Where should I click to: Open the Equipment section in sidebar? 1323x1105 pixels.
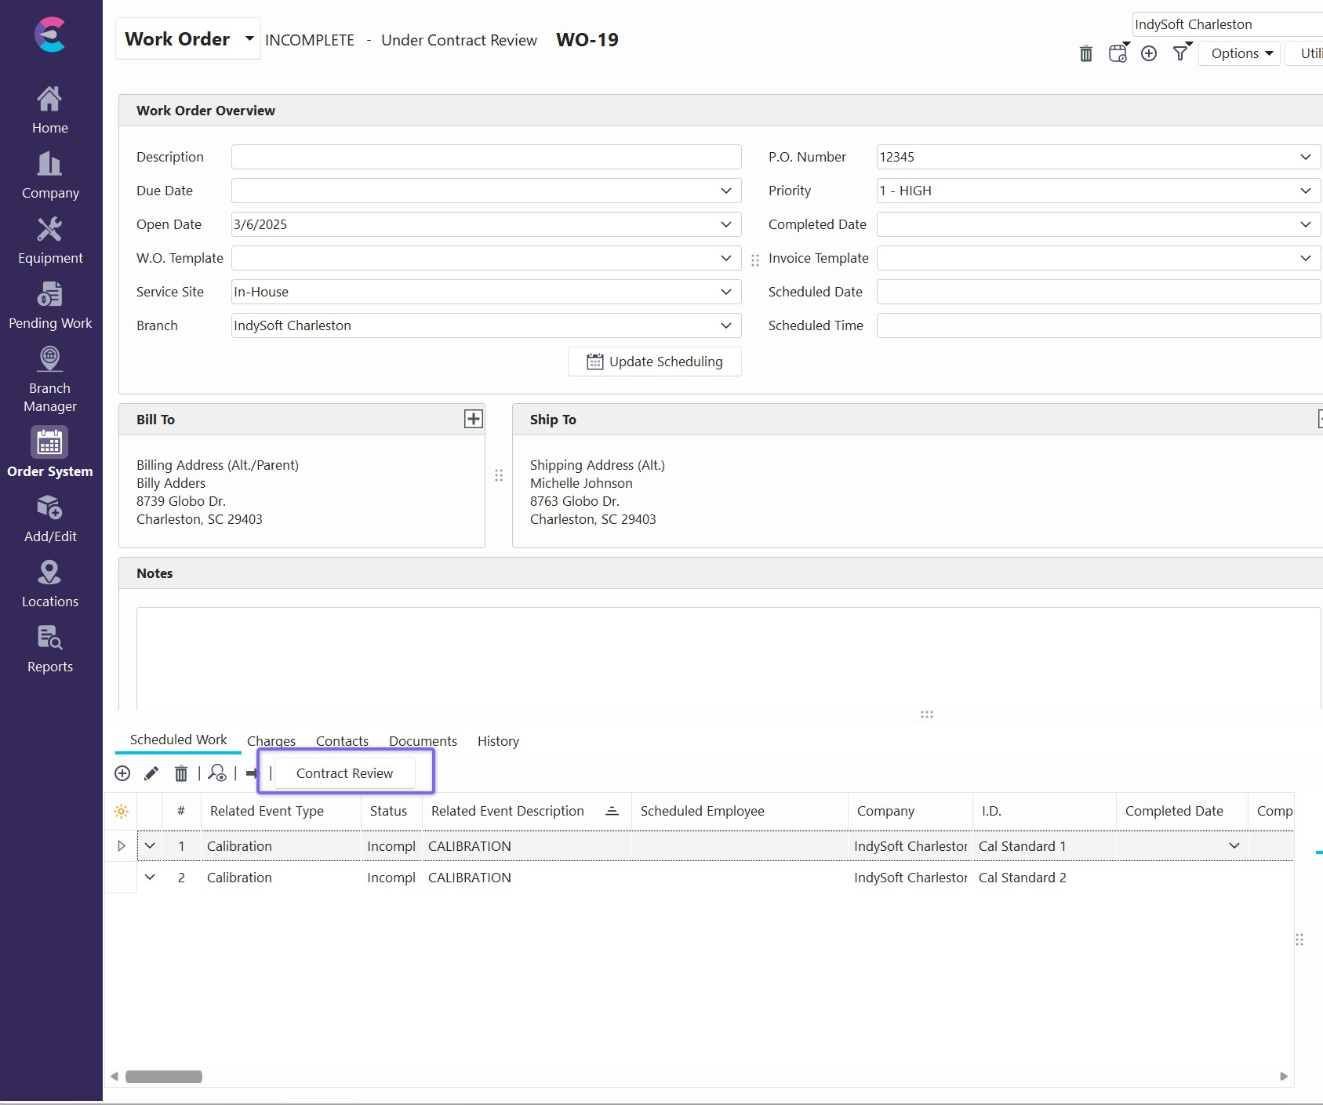(50, 241)
